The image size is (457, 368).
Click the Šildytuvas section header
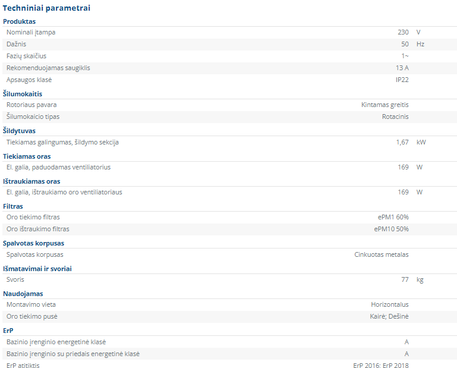(x=19, y=131)
